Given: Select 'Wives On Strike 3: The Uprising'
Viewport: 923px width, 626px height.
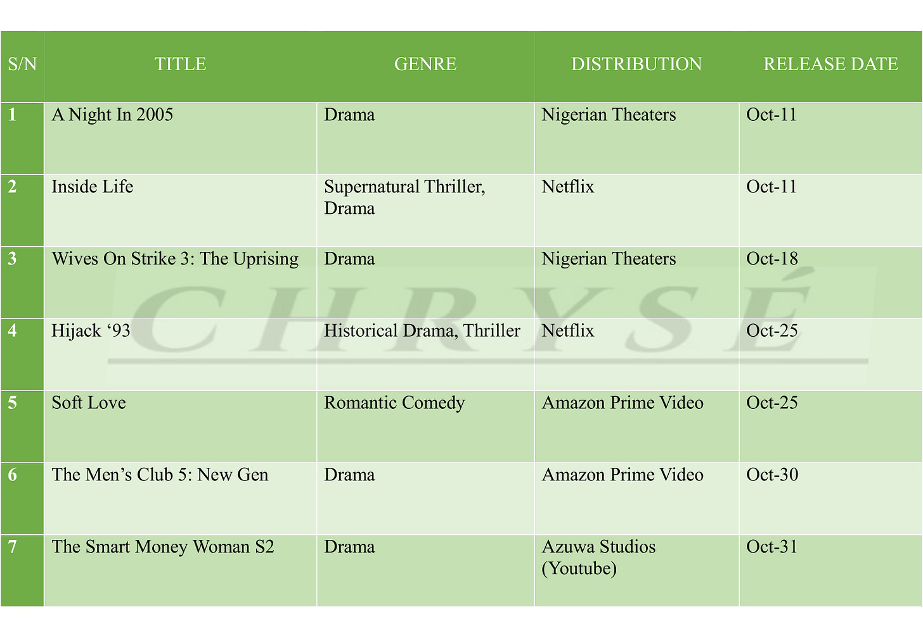Looking at the screenshot, I should pyautogui.click(x=175, y=259).
